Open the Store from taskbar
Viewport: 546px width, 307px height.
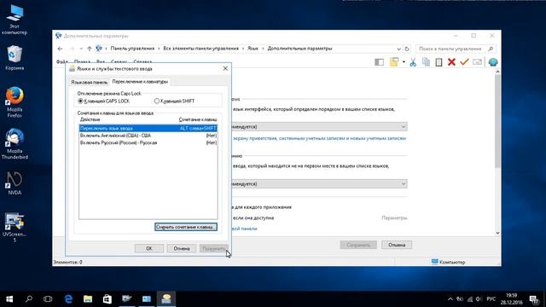pos(107,299)
